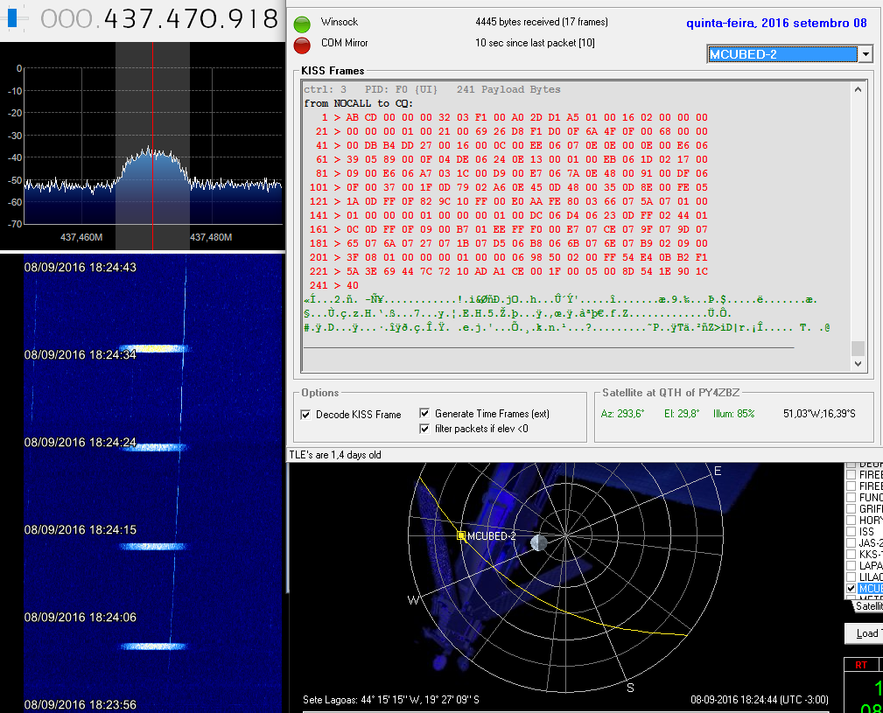
Task: Click the moon icon on the polar plot
Action: (538, 543)
